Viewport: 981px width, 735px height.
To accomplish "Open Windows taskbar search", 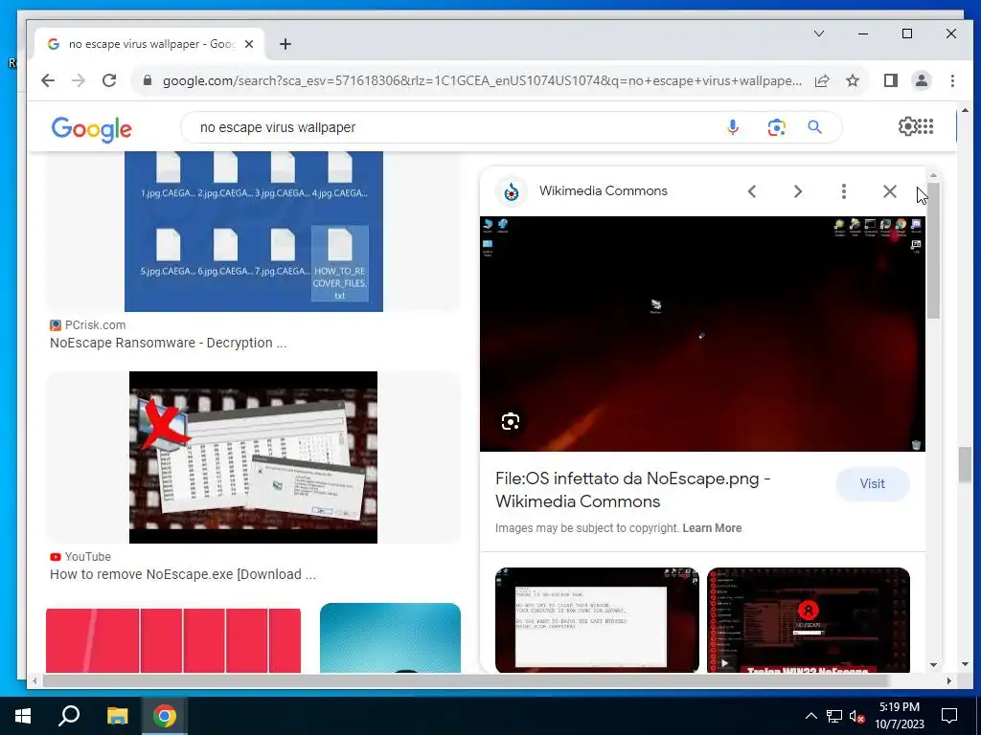I will tap(69, 716).
